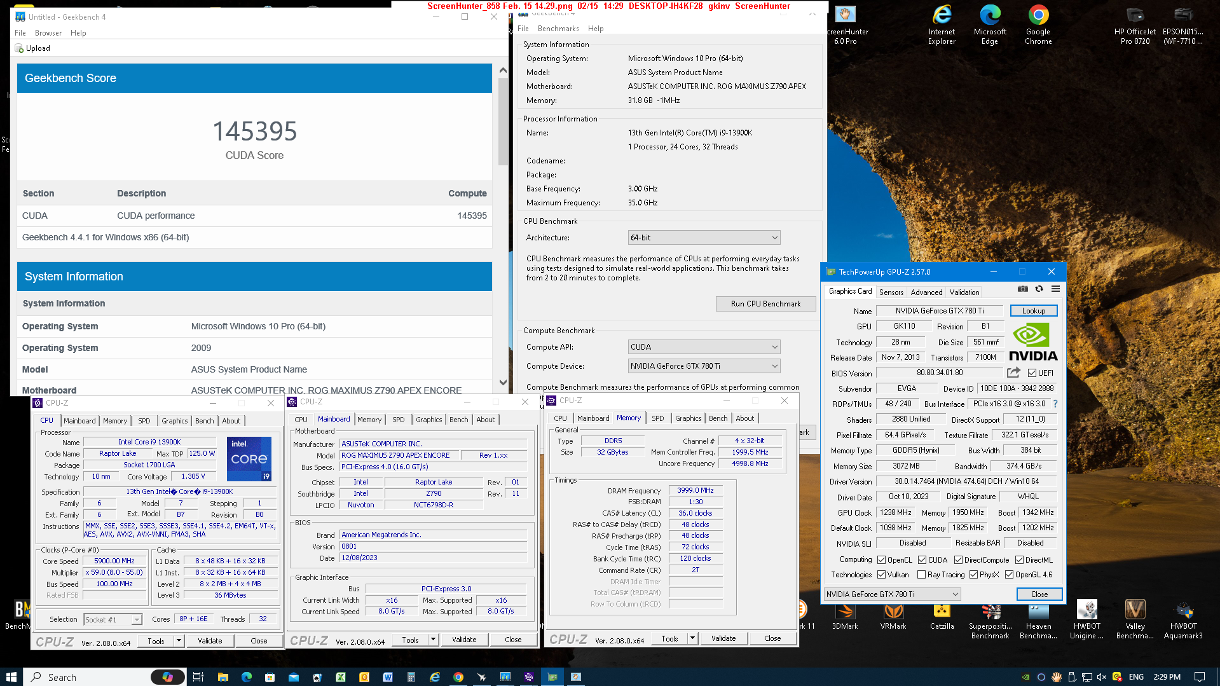This screenshot has width=1220, height=686.
Task: Open the Architecture 64-bit dropdown
Action: [704, 238]
